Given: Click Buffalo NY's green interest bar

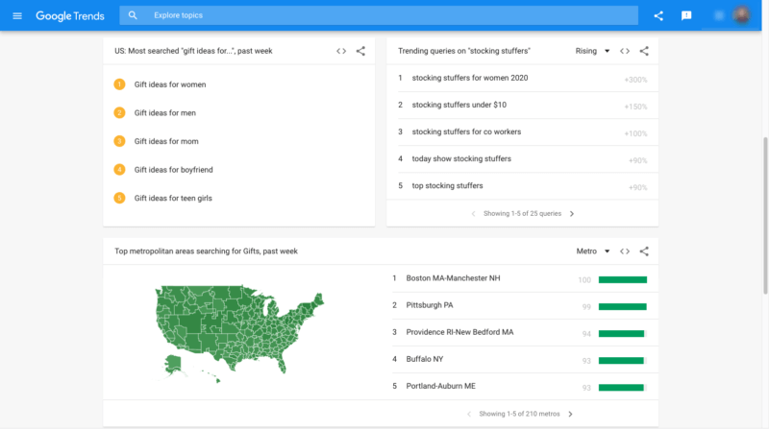Looking at the screenshot, I should tap(621, 361).
